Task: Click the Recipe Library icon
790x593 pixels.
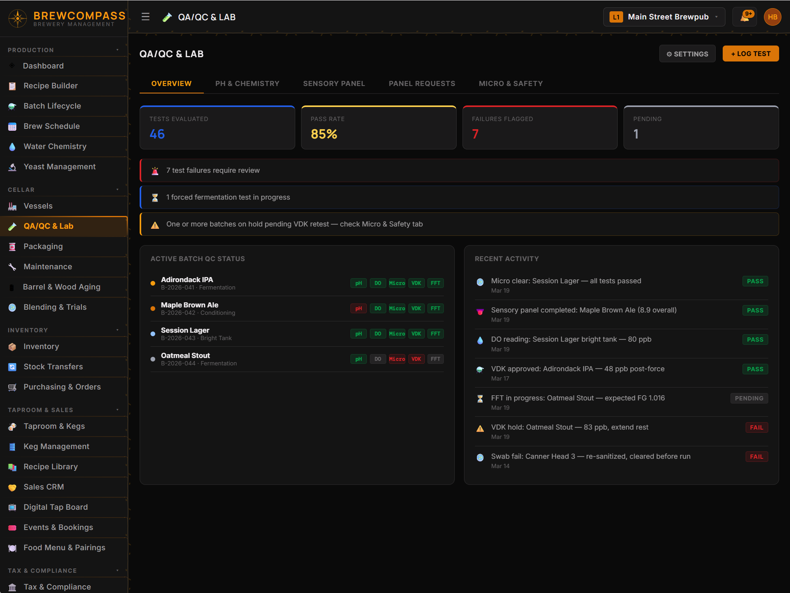Action: click(12, 467)
